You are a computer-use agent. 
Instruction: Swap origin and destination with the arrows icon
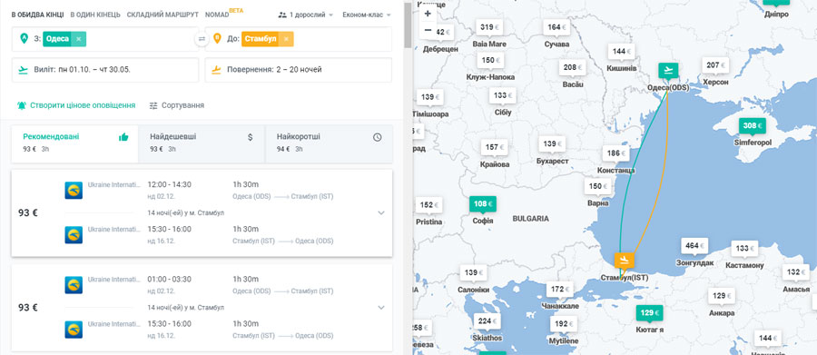[x=202, y=39]
